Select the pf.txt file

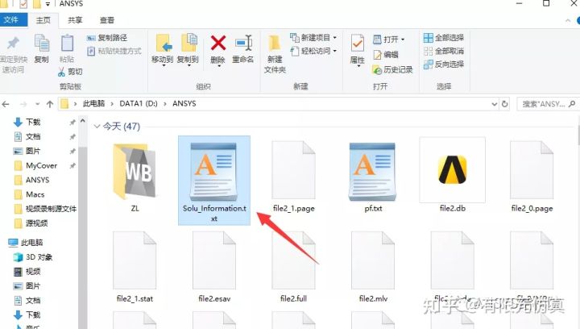[x=373, y=177]
